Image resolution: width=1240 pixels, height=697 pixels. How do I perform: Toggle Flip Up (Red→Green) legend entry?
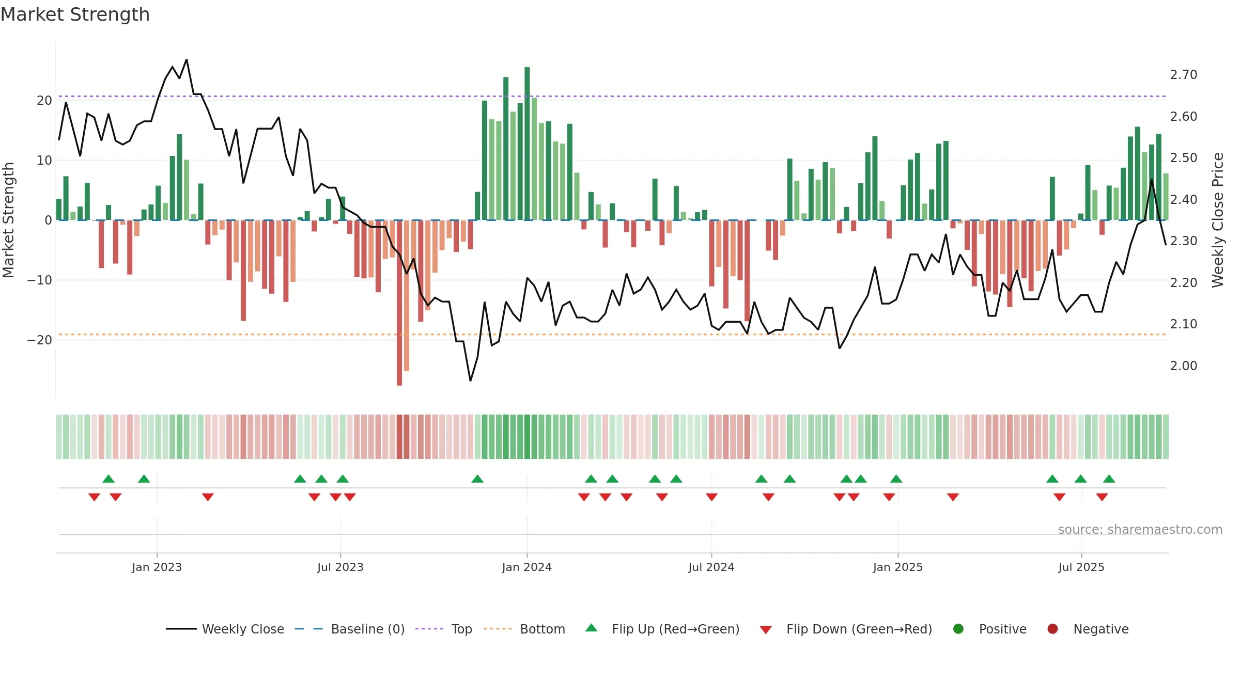coord(662,629)
